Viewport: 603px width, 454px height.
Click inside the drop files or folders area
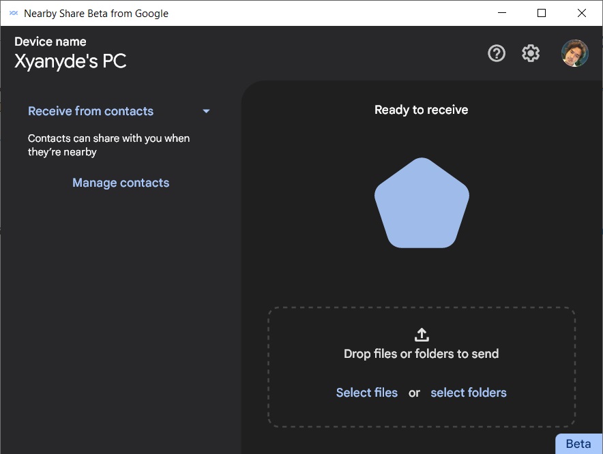point(421,368)
